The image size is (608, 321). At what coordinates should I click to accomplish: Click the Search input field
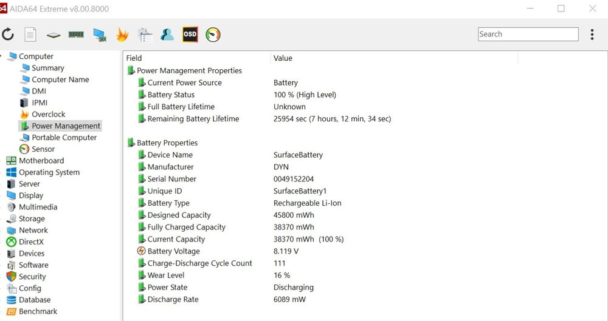click(528, 34)
